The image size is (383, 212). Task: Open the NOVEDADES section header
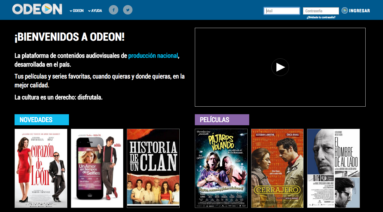[x=42, y=120]
